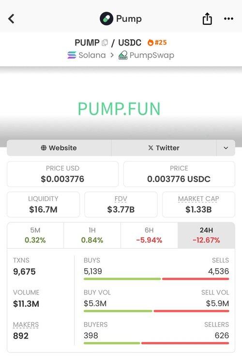Open the share icon
This screenshot has width=242, height=358.
tap(207, 18)
